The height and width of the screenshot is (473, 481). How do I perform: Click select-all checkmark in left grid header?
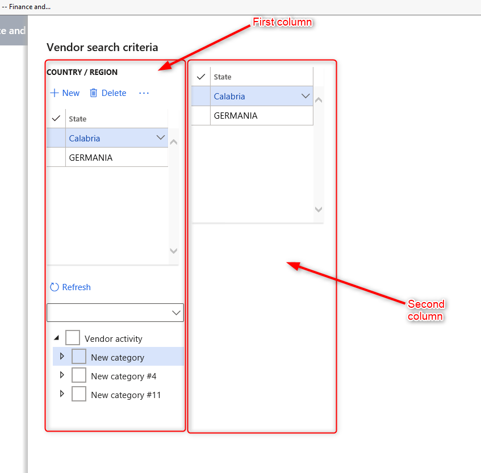pyautogui.click(x=56, y=119)
